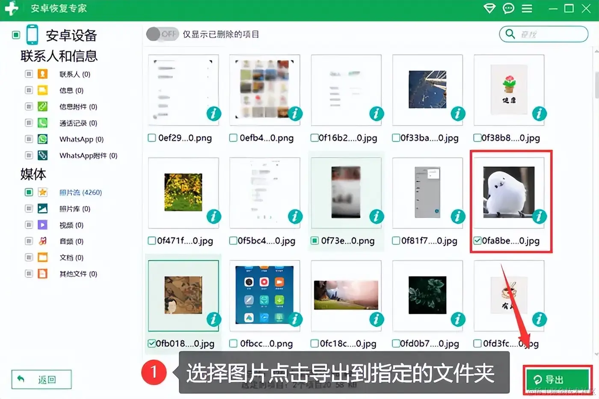Show info for 0fbcc...0.png
Viewport: 599px width, 399px height.
[295, 319]
